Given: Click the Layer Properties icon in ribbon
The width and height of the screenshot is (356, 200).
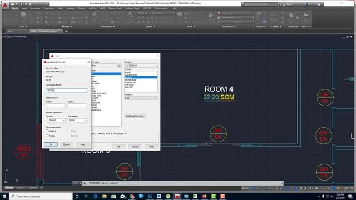Looking at the screenshot, I should 131,15.
